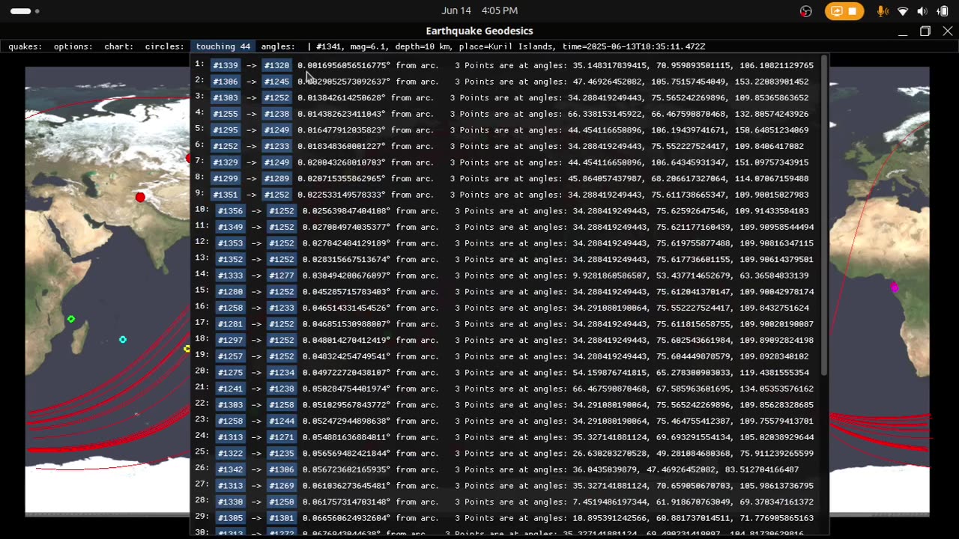Screen dimensions: 959x539
Task: Open the Activities pill in top-left corner
Action: click(25, 11)
